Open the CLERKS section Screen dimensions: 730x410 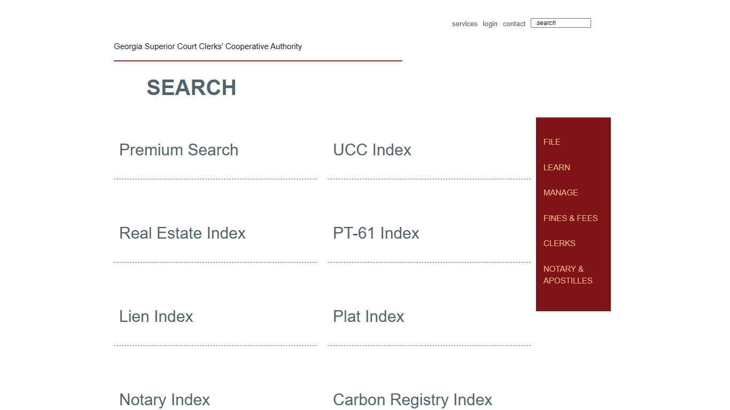click(559, 243)
